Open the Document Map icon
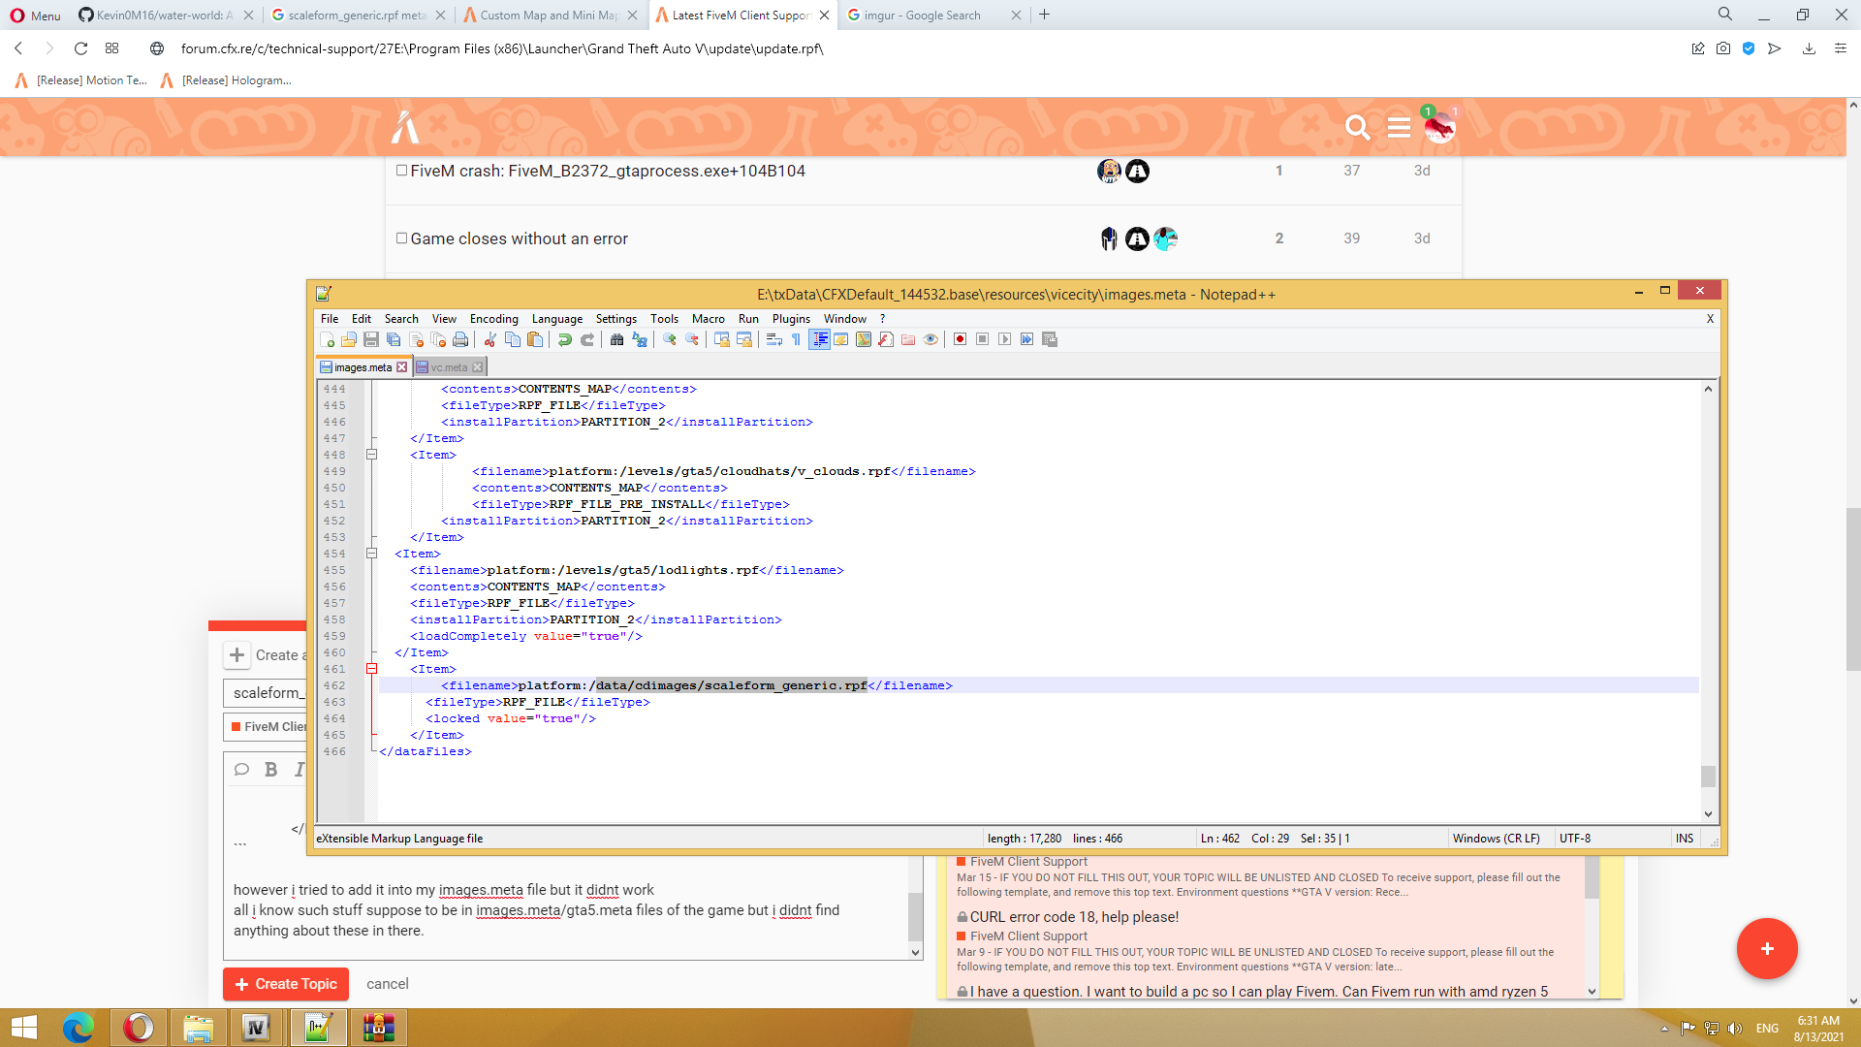The image size is (1861, 1047). [863, 339]
